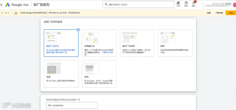This screenshot has width=236, height=110.
Task: Click the 2 / 2 notification counter
Action: pyautogui.click(x=7, y=13)
